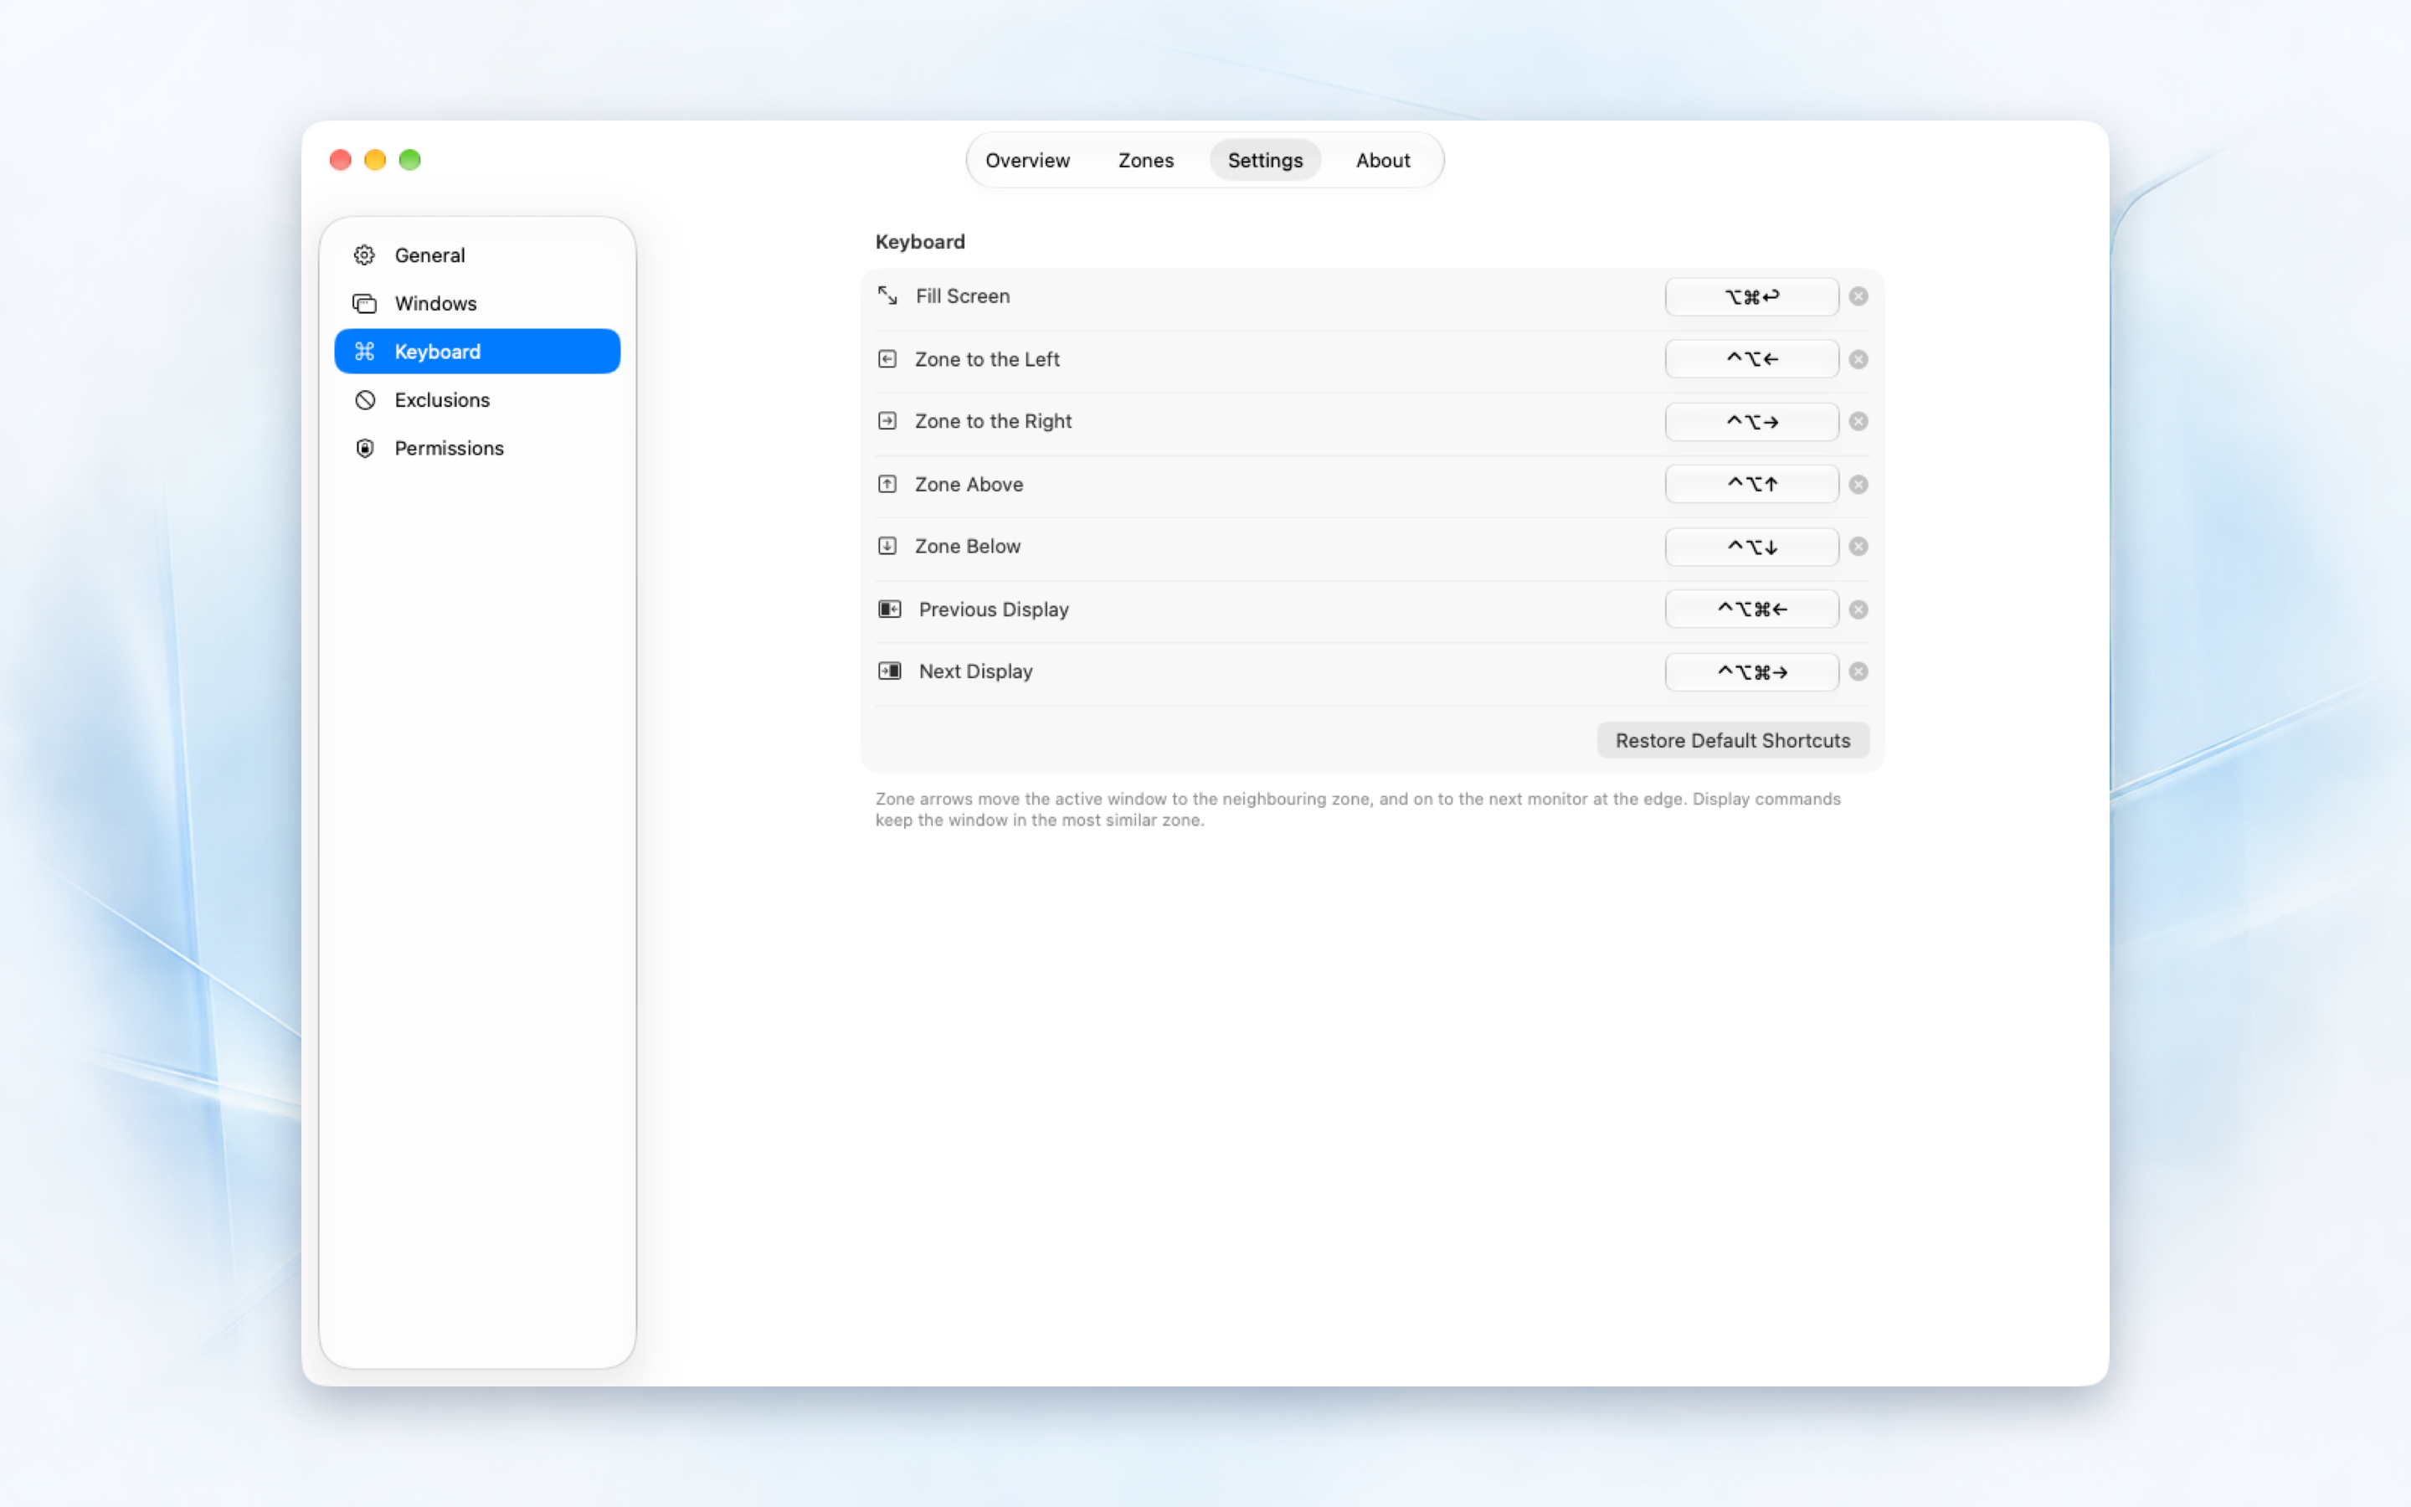Click the Permissions shield icon
The width and height of the screenshot is (2411, 1507).
point(365,448)
